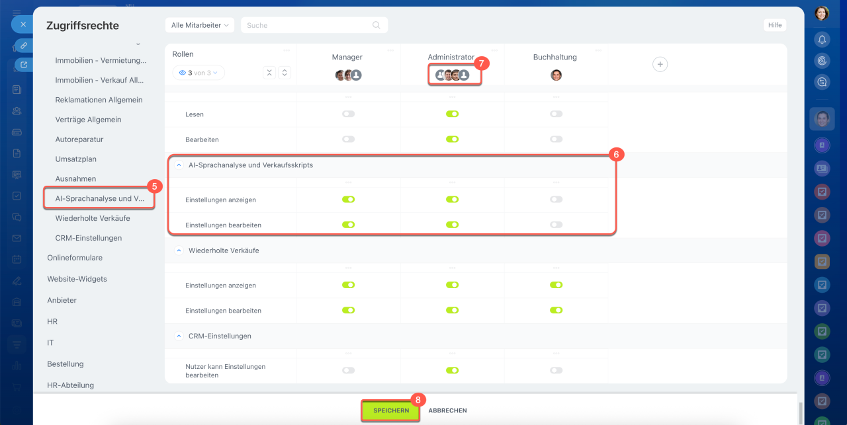This screenshot has height=425, width=847.
Task: Collapse the Wiederholte Verkäufe section
Action: click(x=179, y=251)
